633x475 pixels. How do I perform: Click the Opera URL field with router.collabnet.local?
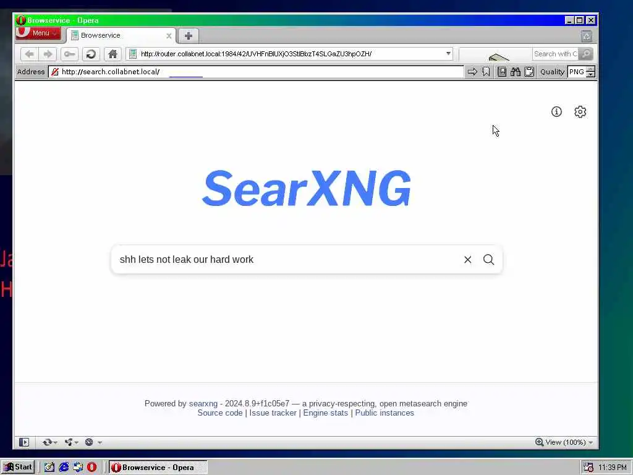pyautogui.click(x=291, y=54)
